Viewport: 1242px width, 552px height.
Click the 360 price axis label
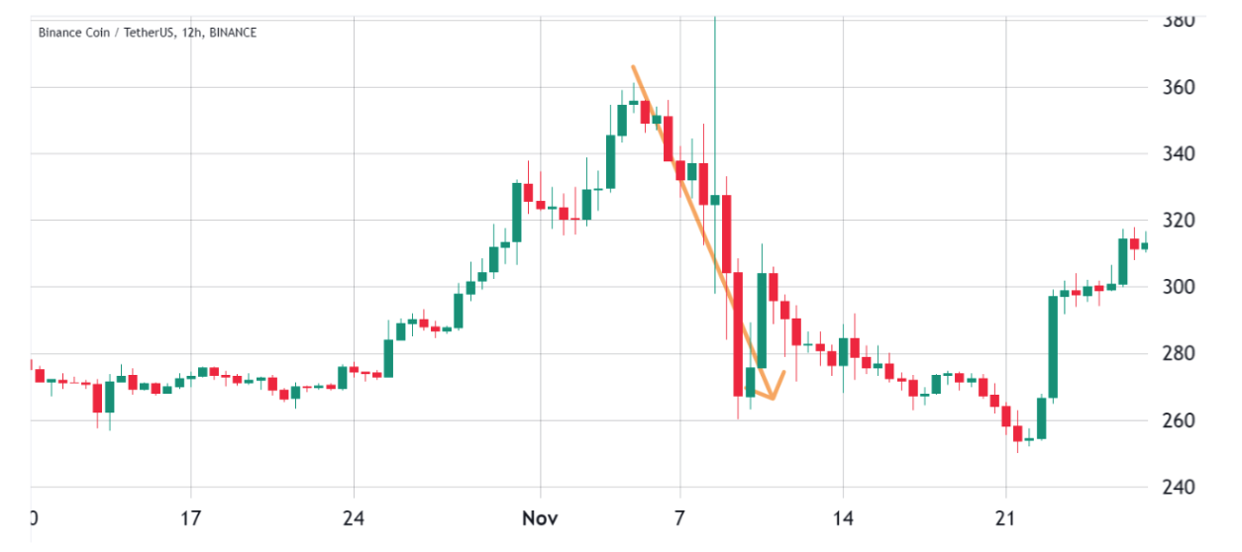click(x=1177, y=87)
